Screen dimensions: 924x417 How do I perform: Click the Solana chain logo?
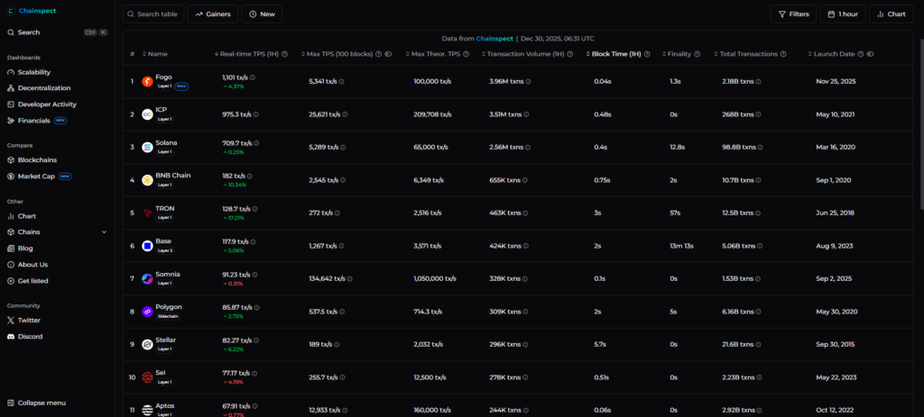147,147
